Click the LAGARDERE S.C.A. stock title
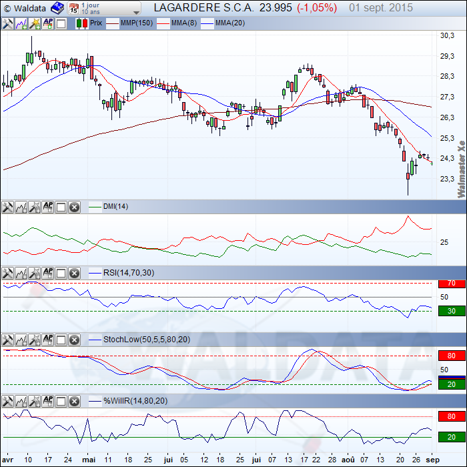Image resolution: width=467 pixels, height=467 pixels. click(x=203, y=8)
